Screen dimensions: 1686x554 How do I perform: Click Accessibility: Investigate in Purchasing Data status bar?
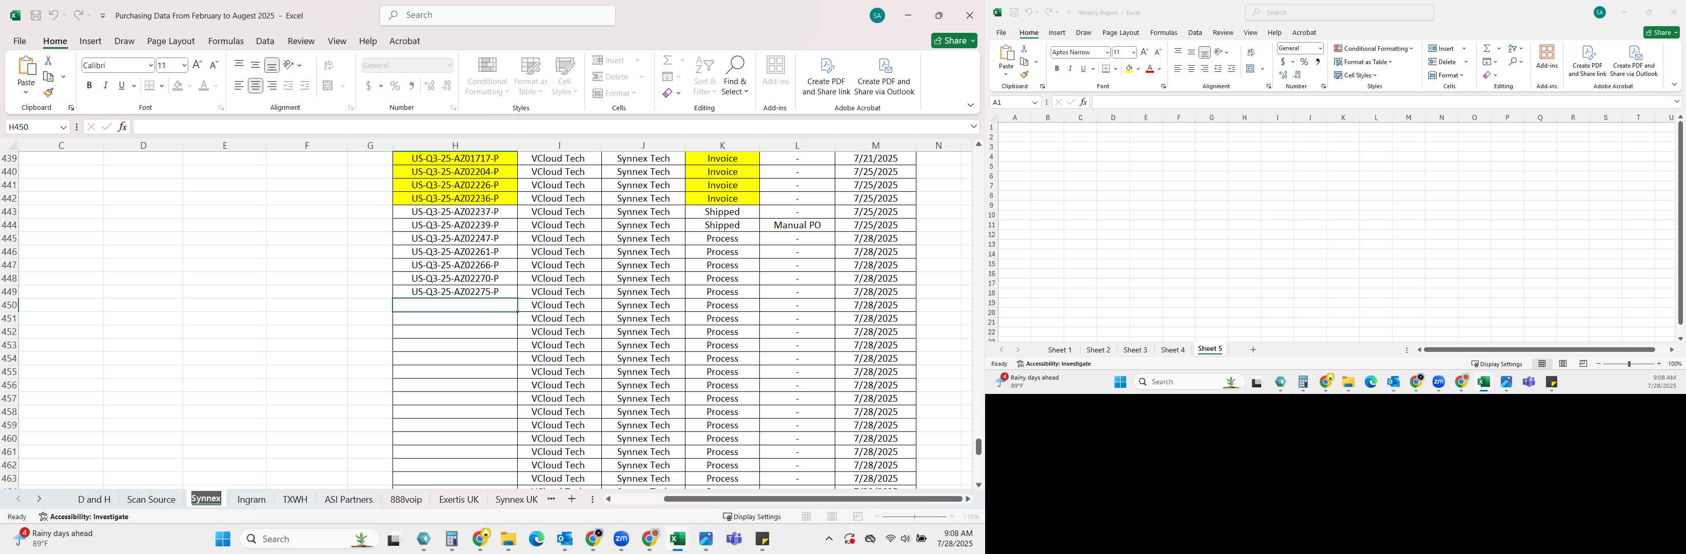pos(83,517)
